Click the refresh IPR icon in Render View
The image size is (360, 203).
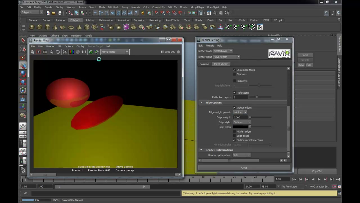[58, 52]
